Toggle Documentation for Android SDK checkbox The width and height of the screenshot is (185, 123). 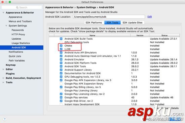click(x=61, y=73)
